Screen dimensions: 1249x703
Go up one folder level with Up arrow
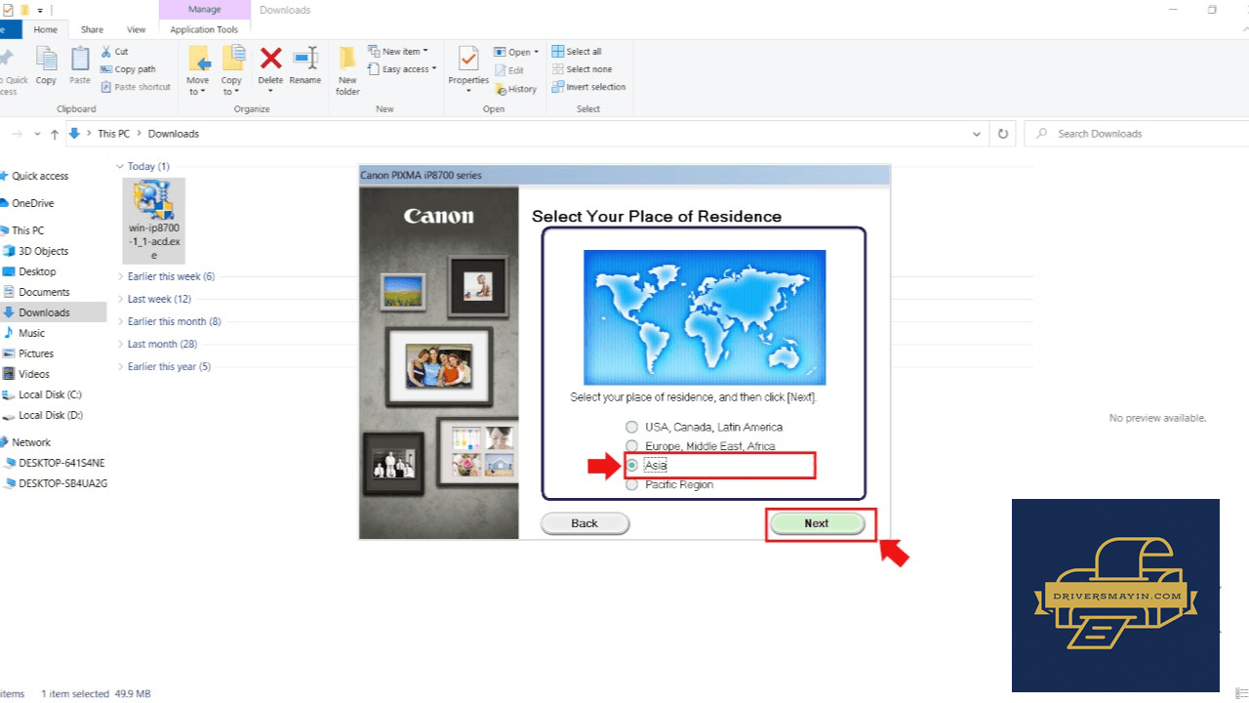pos(55,134)
